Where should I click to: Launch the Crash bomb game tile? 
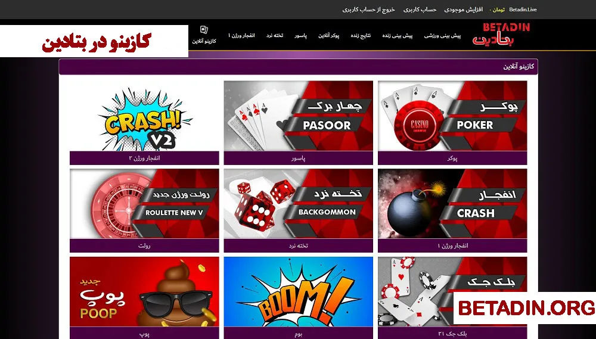452,204
